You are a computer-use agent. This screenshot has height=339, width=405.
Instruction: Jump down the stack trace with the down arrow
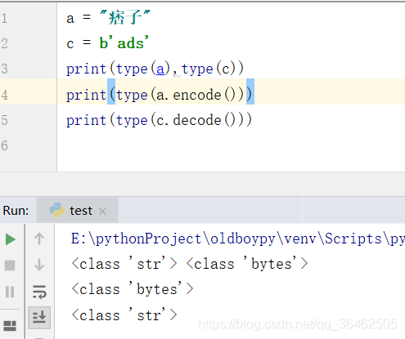pyautogui.click(x=39, y=265)
